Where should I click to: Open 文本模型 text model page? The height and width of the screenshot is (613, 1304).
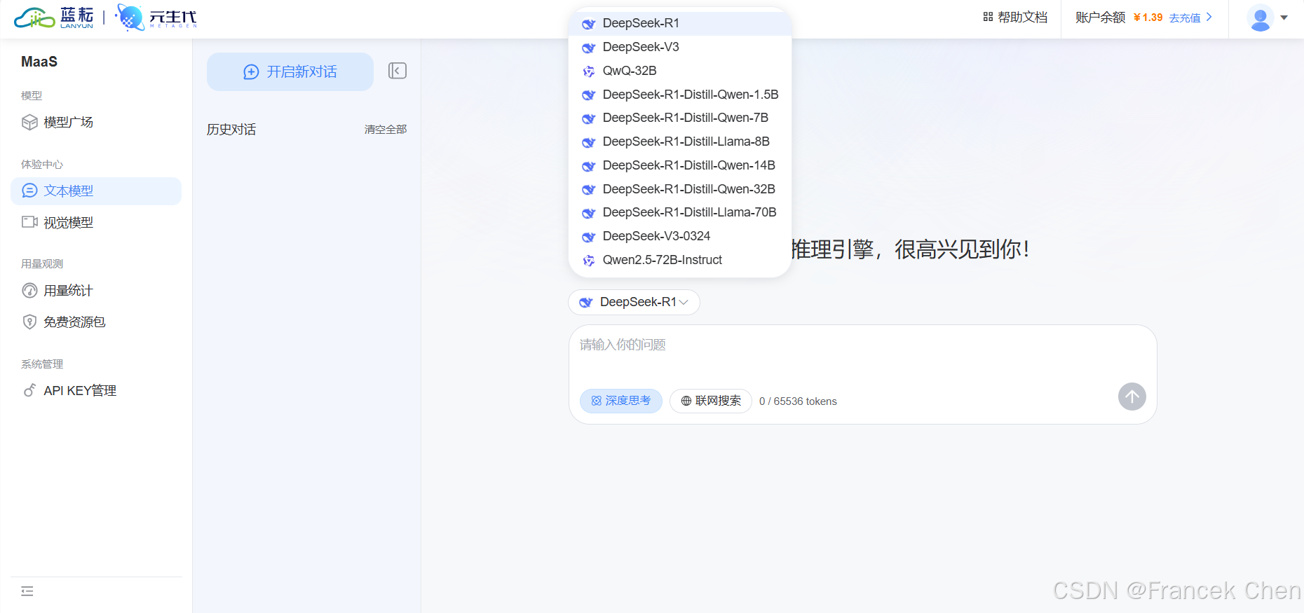96,191
